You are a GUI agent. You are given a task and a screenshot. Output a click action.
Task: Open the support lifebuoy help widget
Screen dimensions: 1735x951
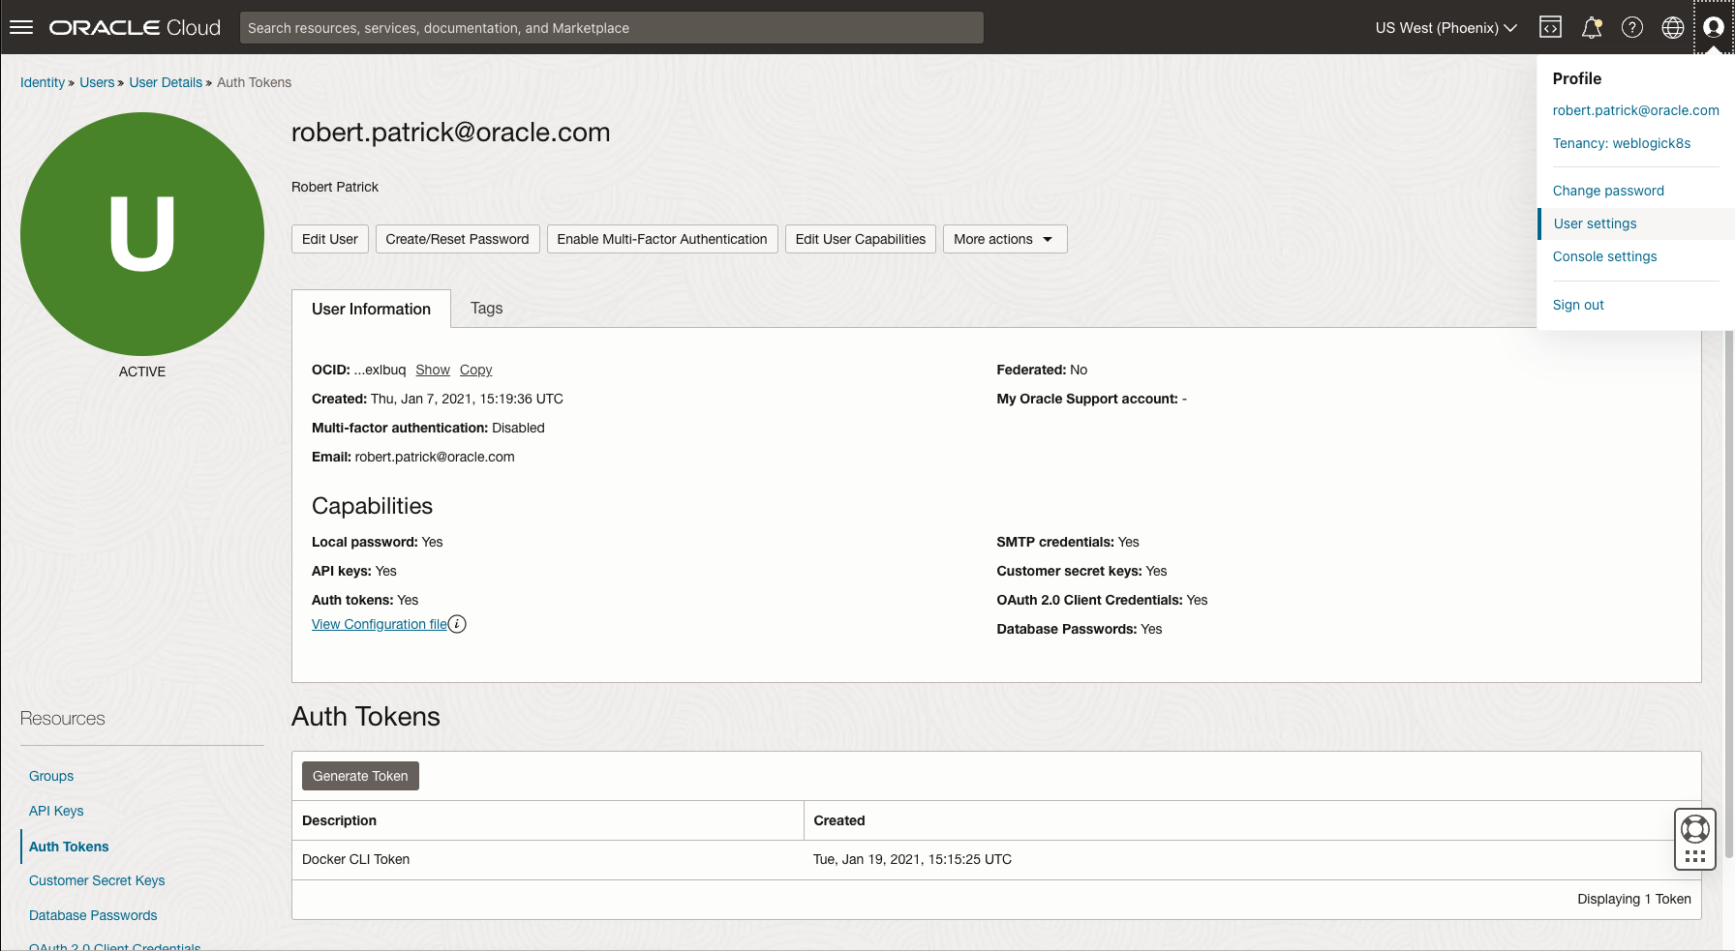(x=1695, y=829)
